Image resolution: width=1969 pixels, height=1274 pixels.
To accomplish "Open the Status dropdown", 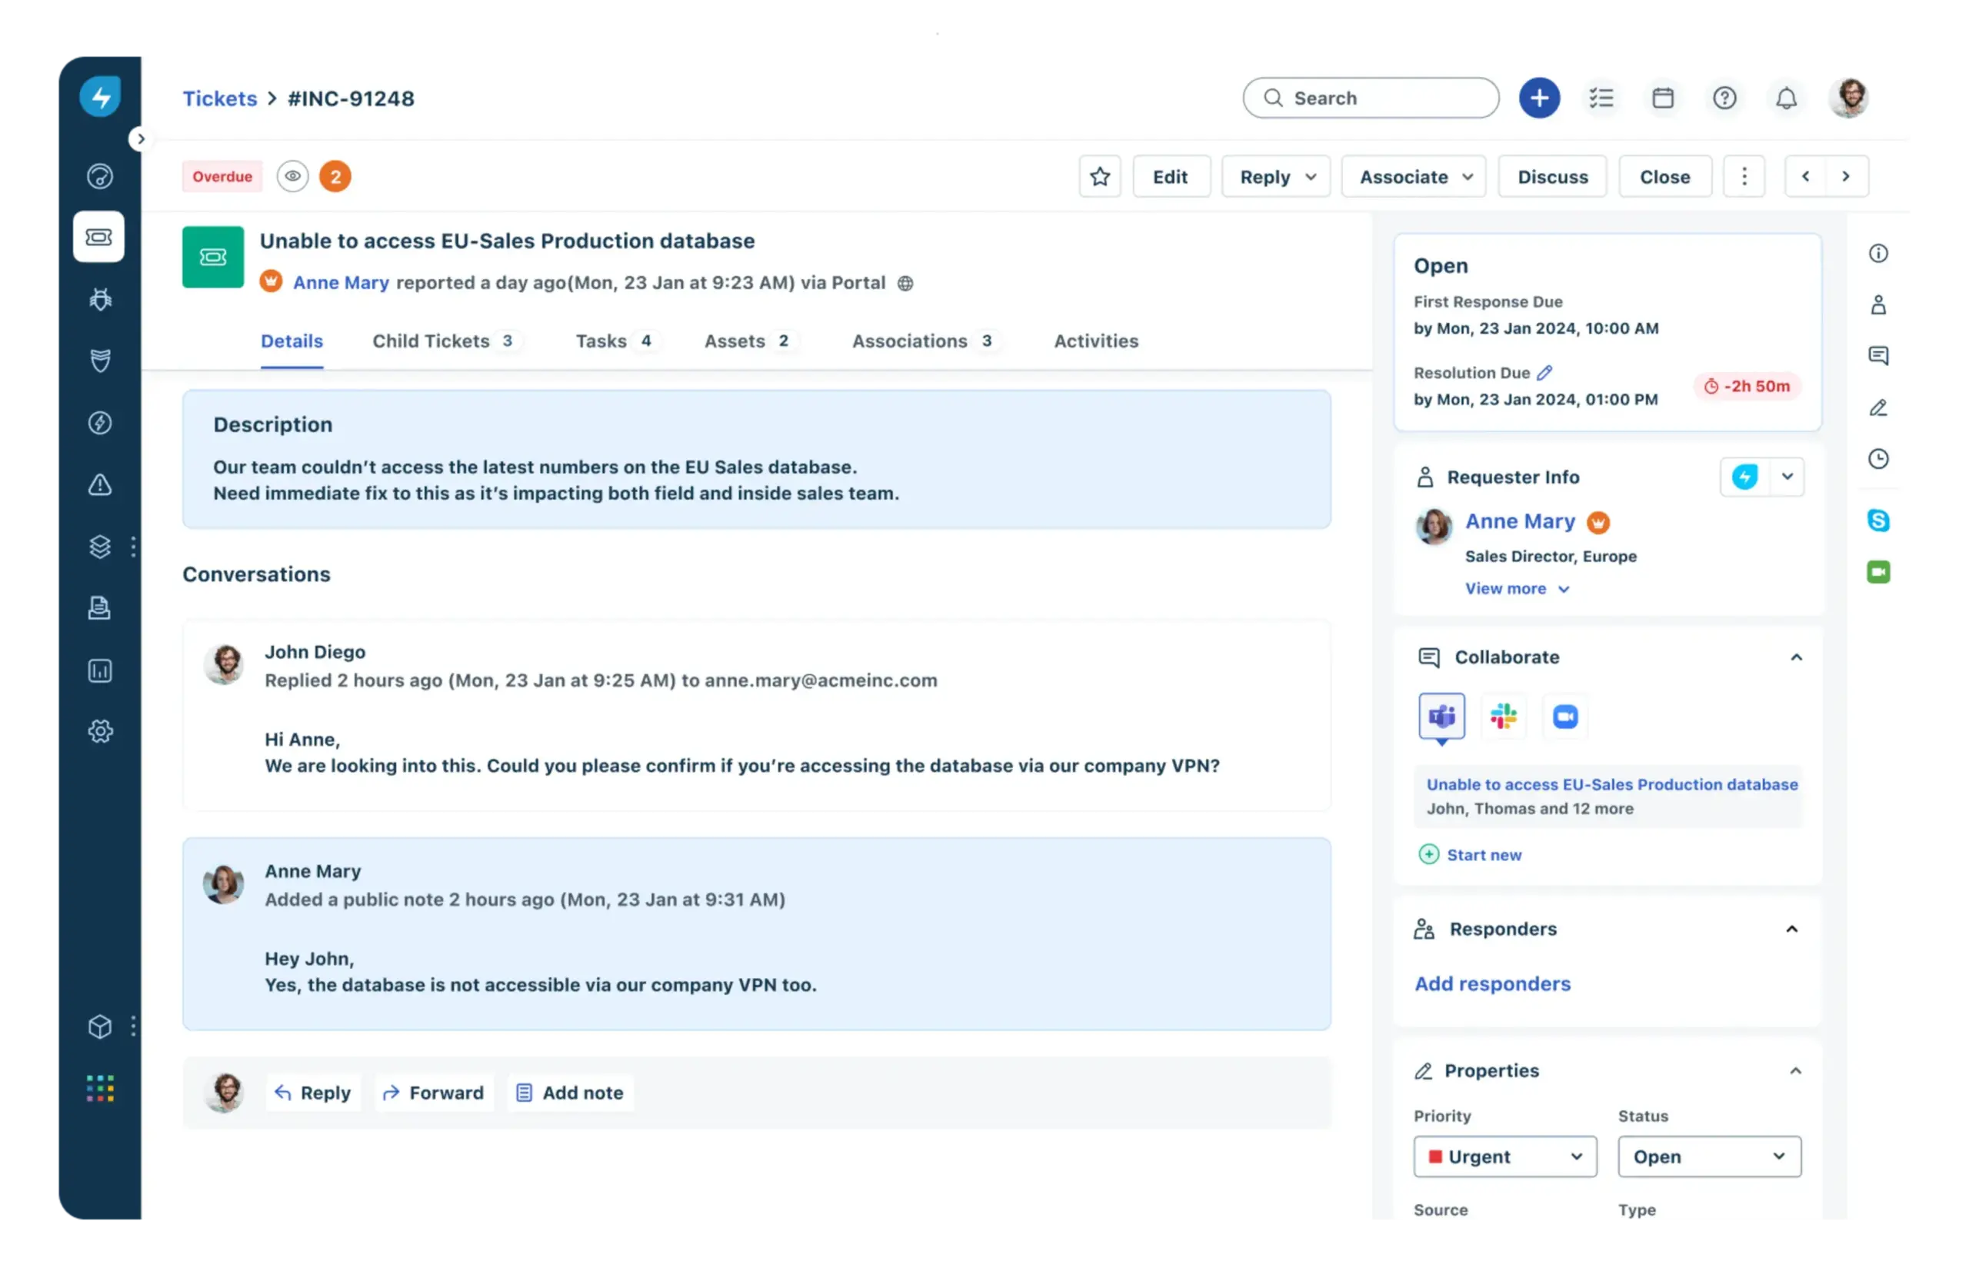I will [1708, 1156].
